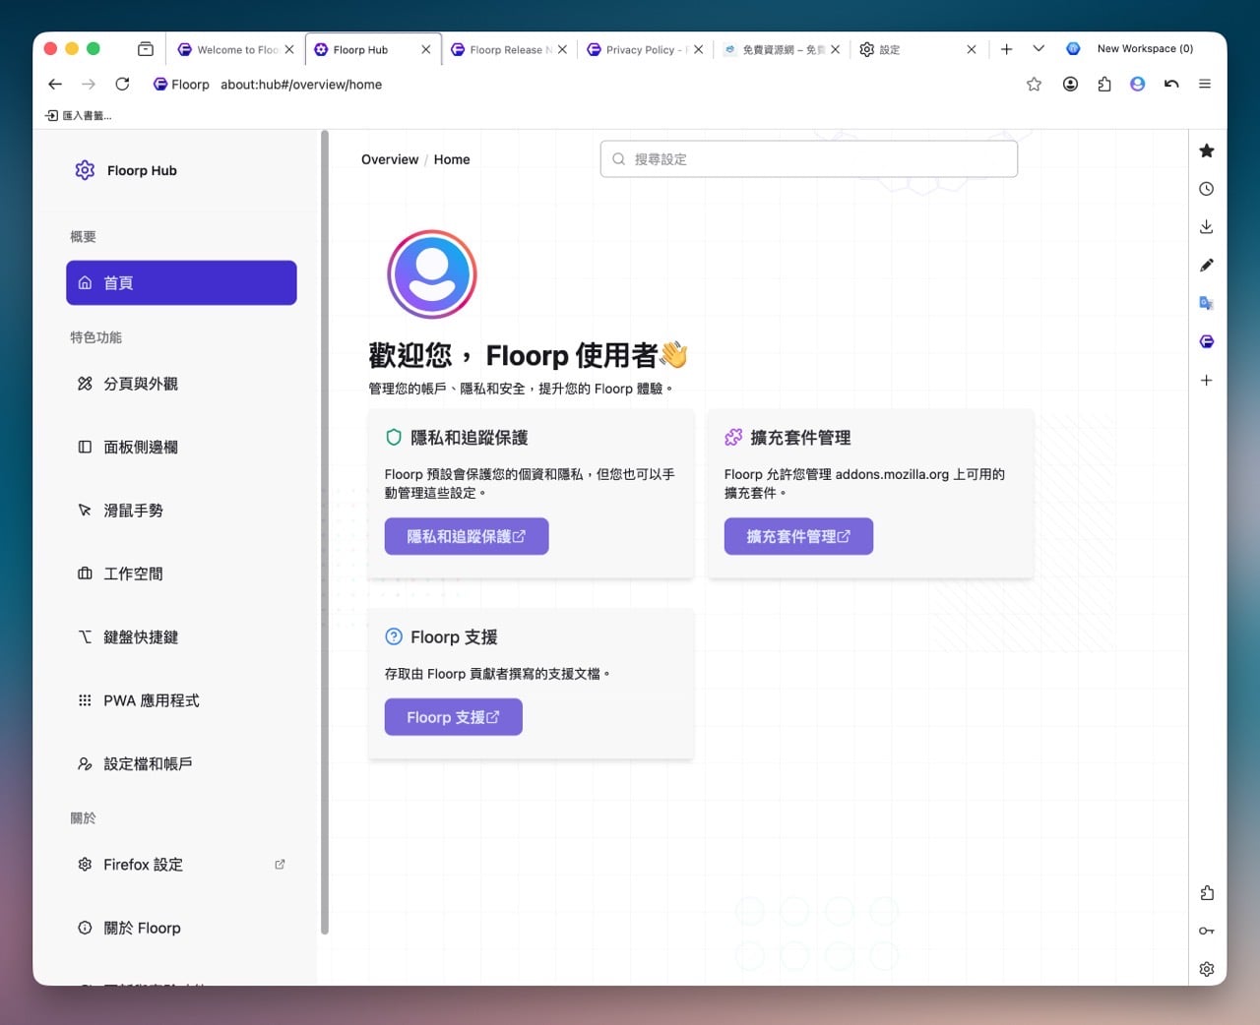The height and width of the screenshot is (1025, 1260).
Task: Open 滑鼠手勢 settings
Action: pos(181,511)
